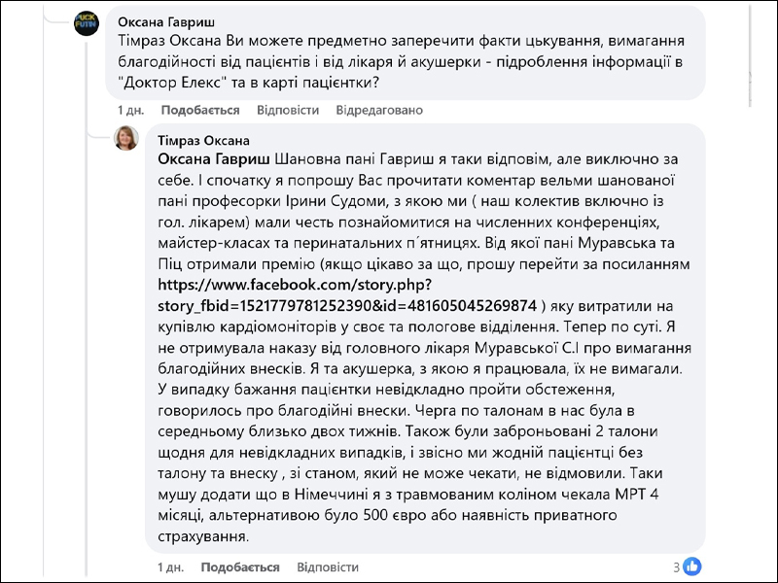Viewport: 778px width, 583px height.
Task: Click the blue like reaction icon
Action: [x=692, y=566]
